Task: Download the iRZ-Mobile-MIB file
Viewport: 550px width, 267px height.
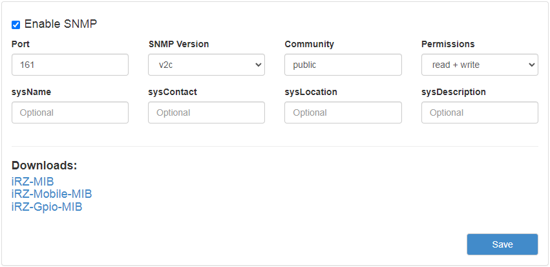Action: tap(52, 194)
